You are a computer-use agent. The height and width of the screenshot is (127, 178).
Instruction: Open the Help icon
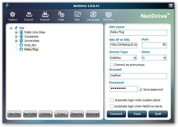61,16
